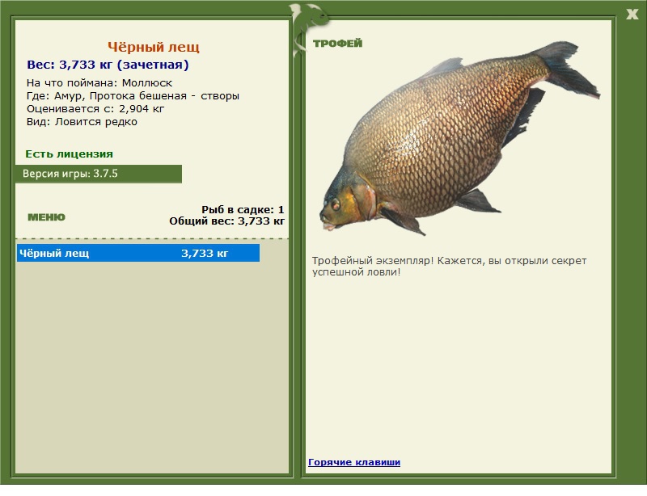Click the Рыб в садке: 1 text
The image size is (647, 496).
243,209
